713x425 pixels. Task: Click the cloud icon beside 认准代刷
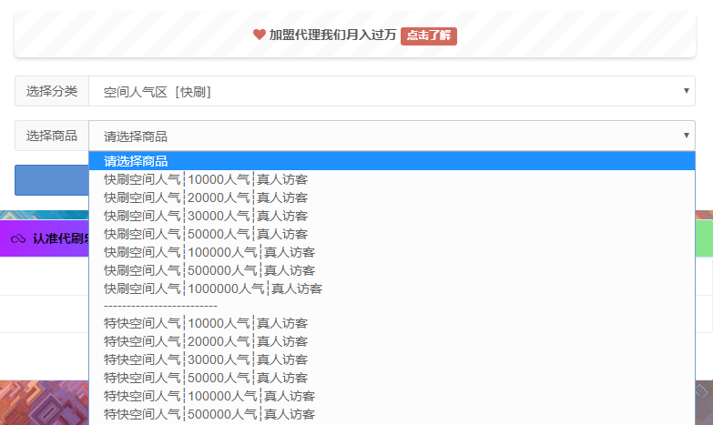tap(18, 238)
